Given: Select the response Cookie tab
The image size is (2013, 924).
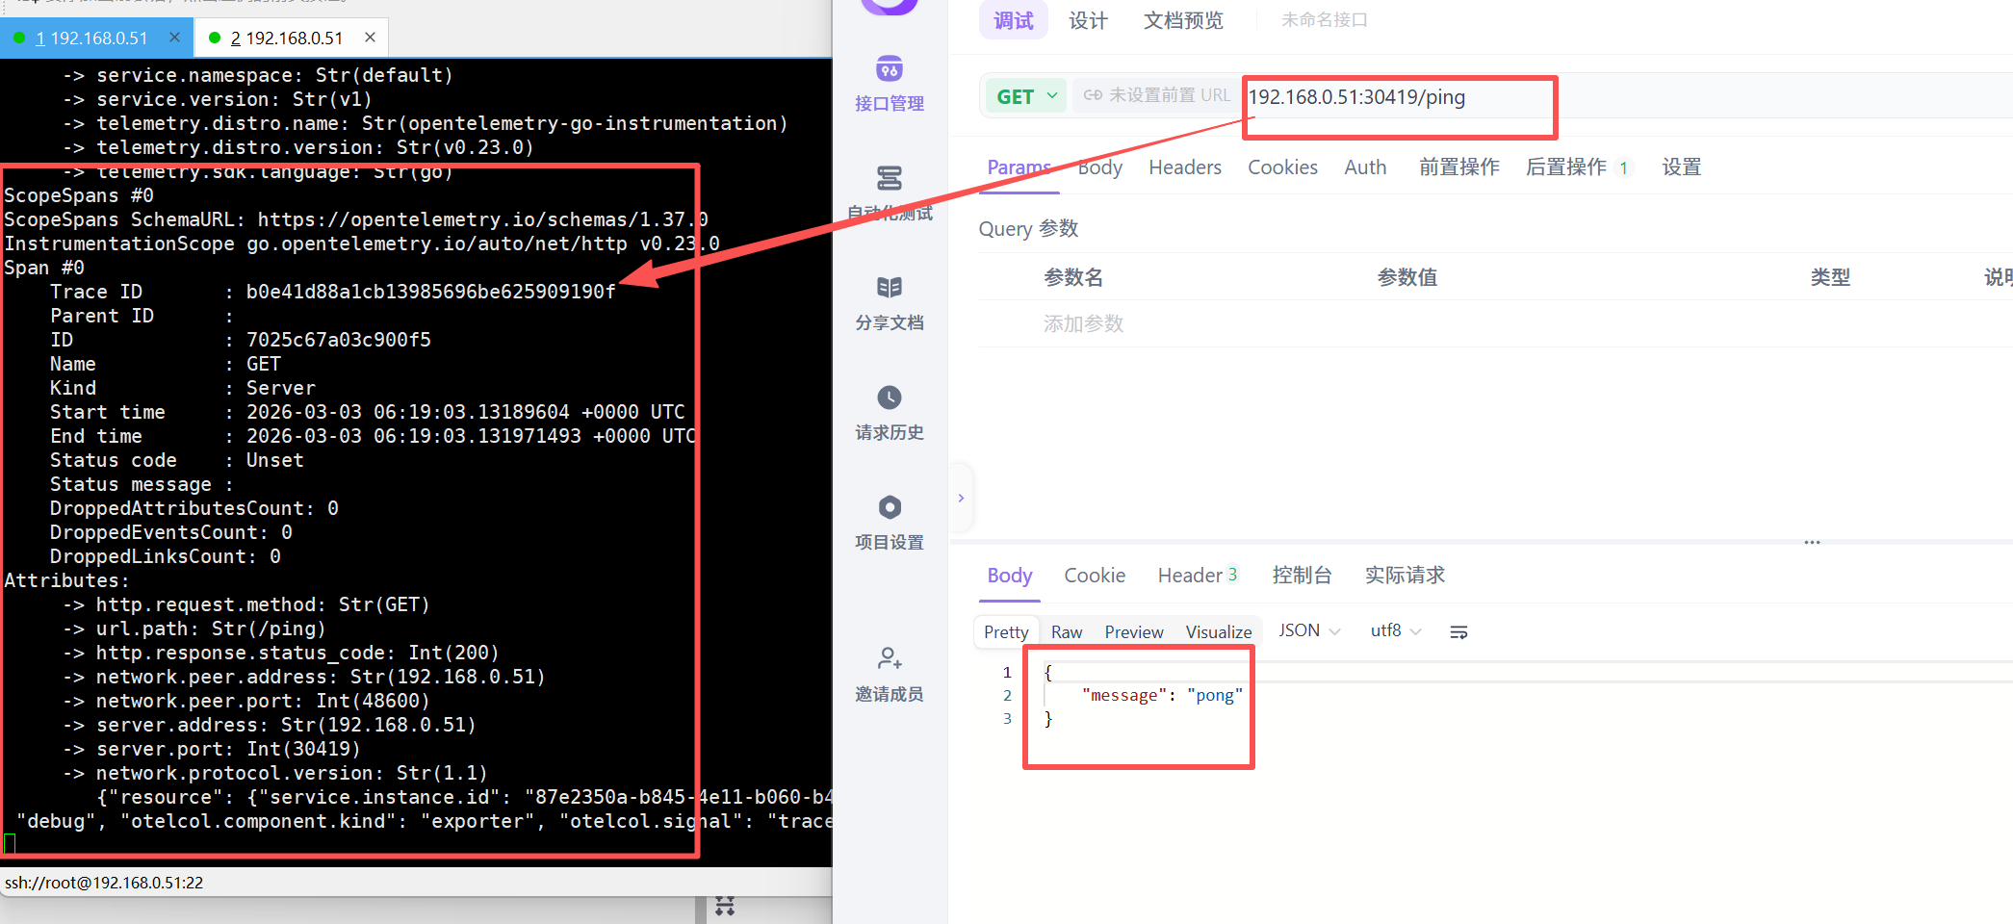Looking at the screenshot, I should [x=1095, y=576].
